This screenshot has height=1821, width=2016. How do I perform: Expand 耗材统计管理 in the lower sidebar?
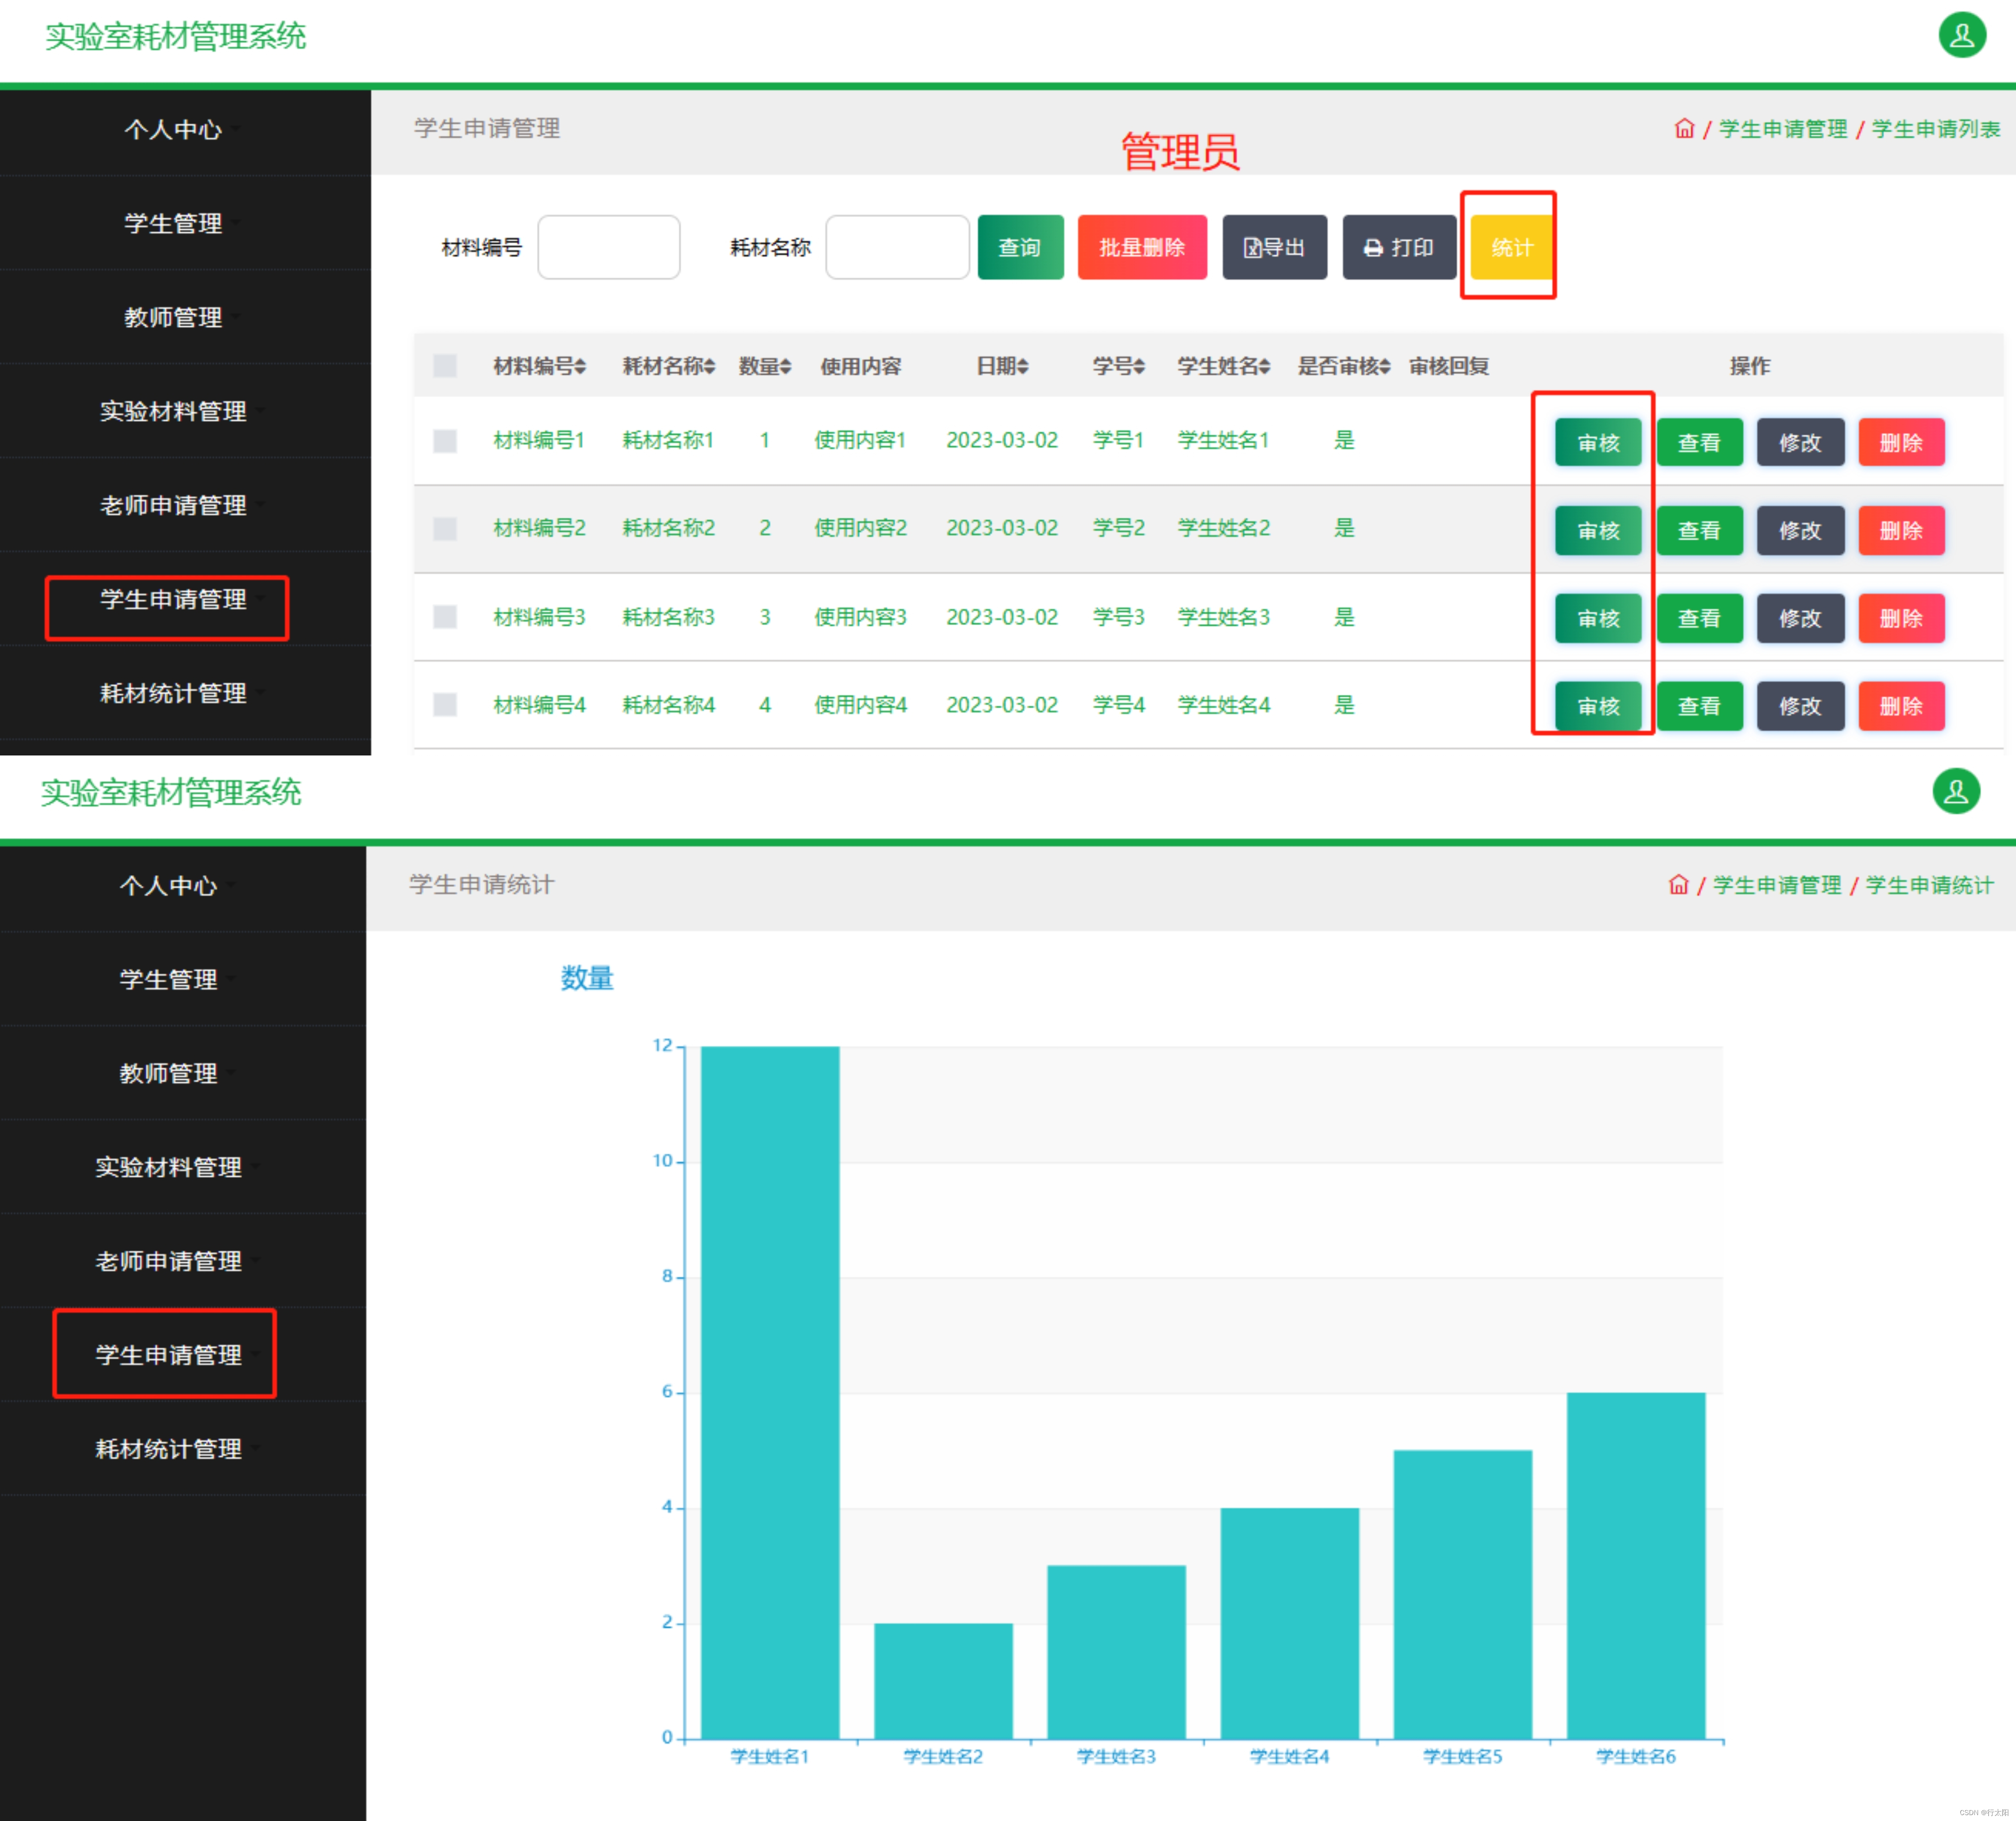click(168, 1449)
